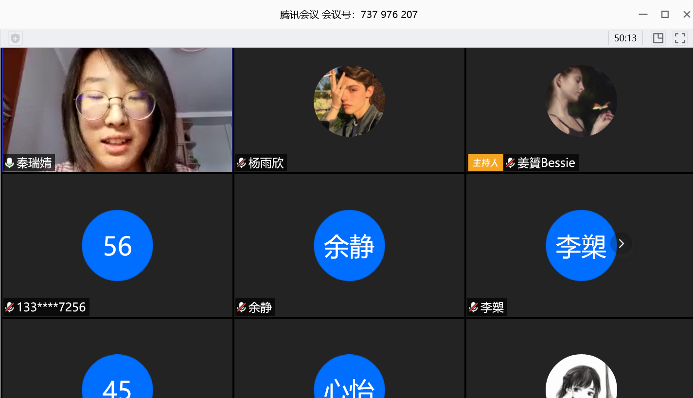Minimize the 腾讯会议 meeting window
This screenshot has height=398, width=693.
(x=643, y=15)
